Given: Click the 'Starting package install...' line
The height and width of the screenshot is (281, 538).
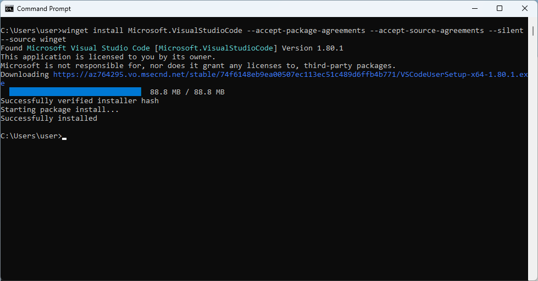Looking at the screenshot, I should [x=60, y=110].
